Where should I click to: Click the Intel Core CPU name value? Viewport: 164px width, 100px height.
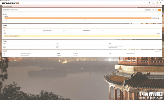point(26,53)
